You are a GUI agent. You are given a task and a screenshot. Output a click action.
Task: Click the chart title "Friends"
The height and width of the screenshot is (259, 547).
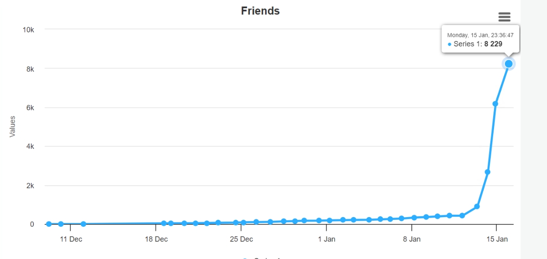tap(260, 10)
